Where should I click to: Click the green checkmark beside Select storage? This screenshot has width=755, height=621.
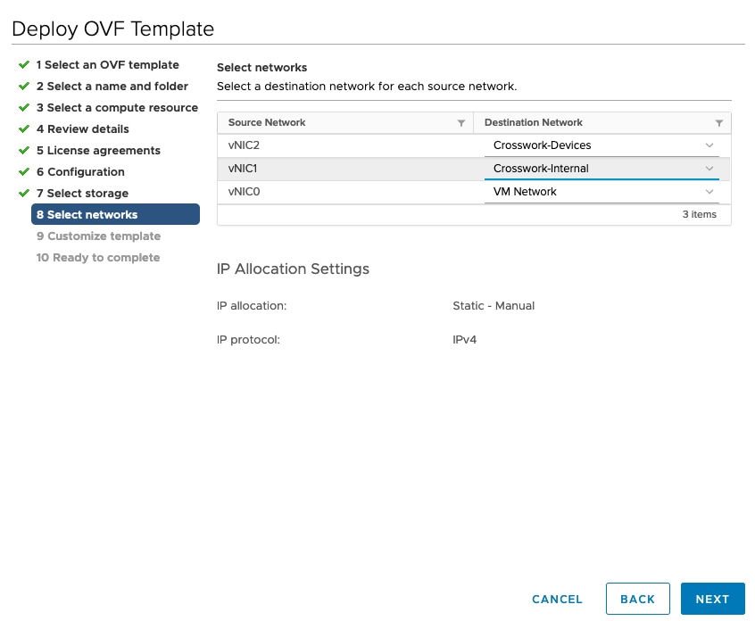point(24,193)
